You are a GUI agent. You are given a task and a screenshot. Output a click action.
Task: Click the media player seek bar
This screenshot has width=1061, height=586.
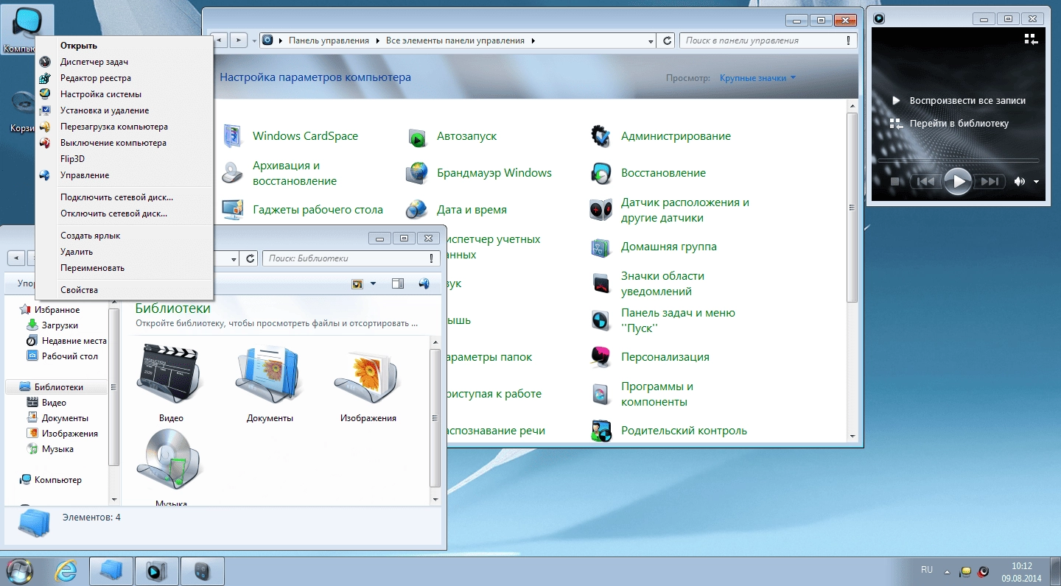click(958, 160)
